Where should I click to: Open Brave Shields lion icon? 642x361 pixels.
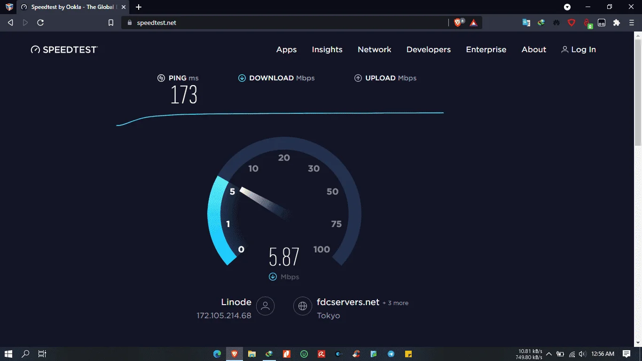459,23
